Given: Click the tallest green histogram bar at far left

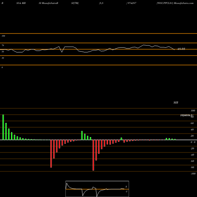Looking at the screenshot, I should coord(3,127).
